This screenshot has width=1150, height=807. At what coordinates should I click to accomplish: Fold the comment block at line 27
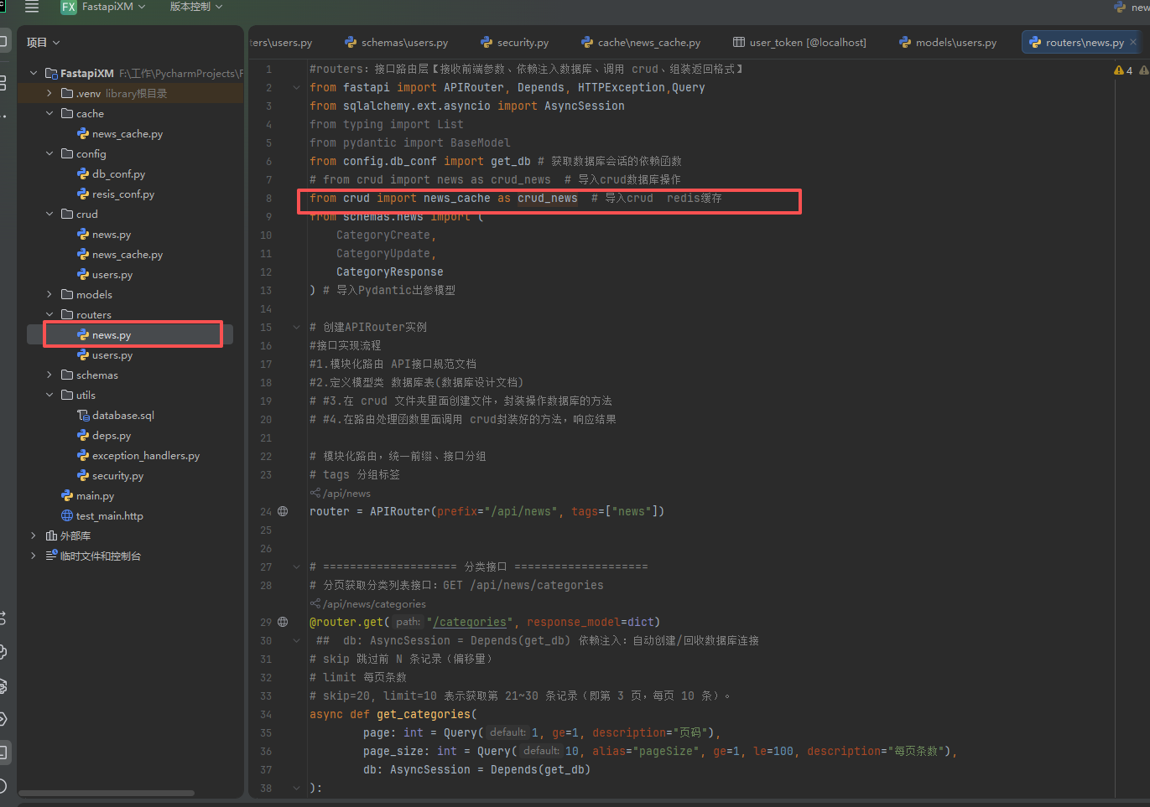coord(296,566)
